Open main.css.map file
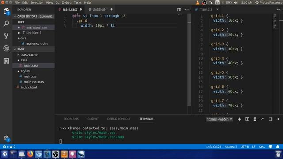The width and height of the screenshot is (283, 159). click(34, 82)
